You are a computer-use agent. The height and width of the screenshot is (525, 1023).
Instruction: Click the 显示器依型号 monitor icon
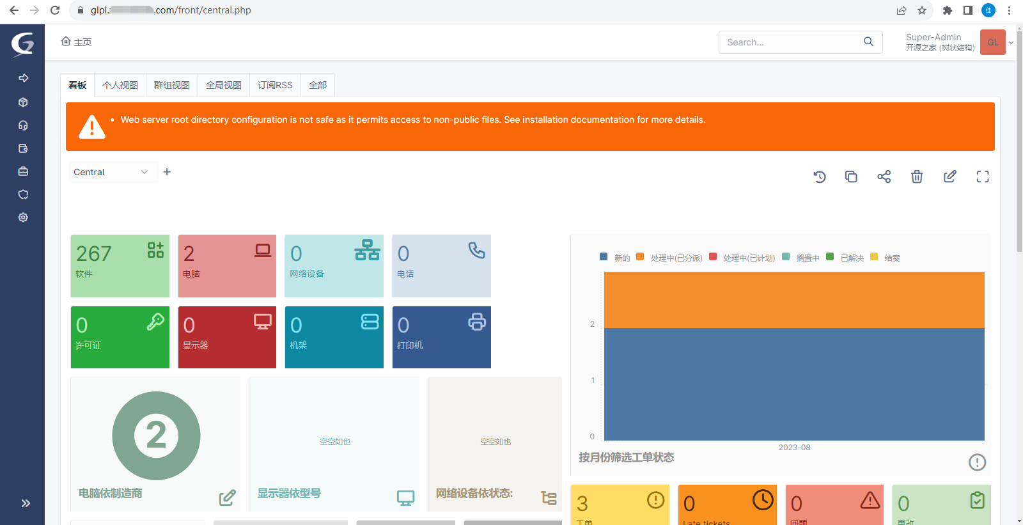tap(406, 498)
